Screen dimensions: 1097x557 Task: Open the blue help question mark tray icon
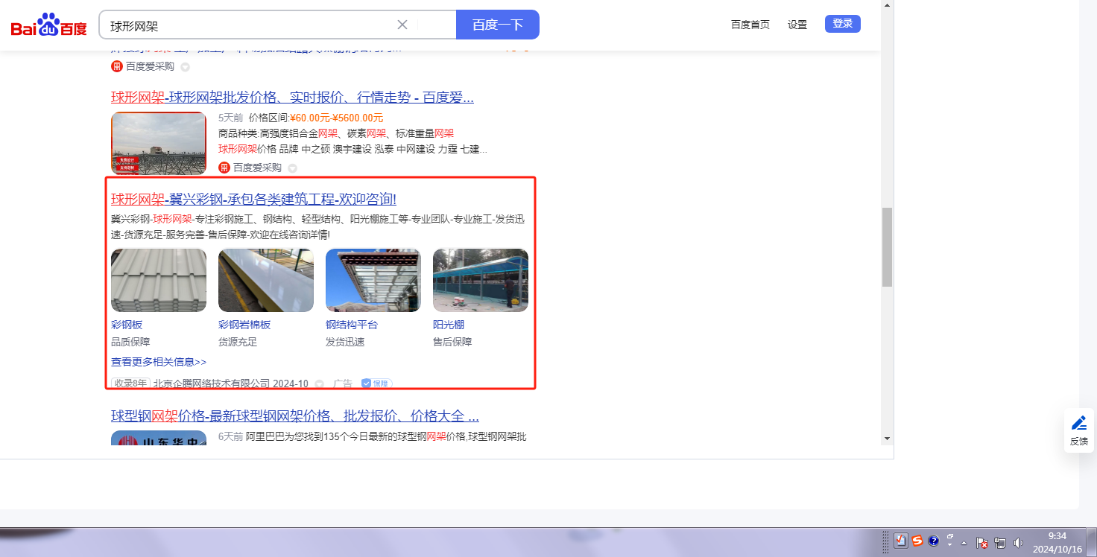[933, 541]
